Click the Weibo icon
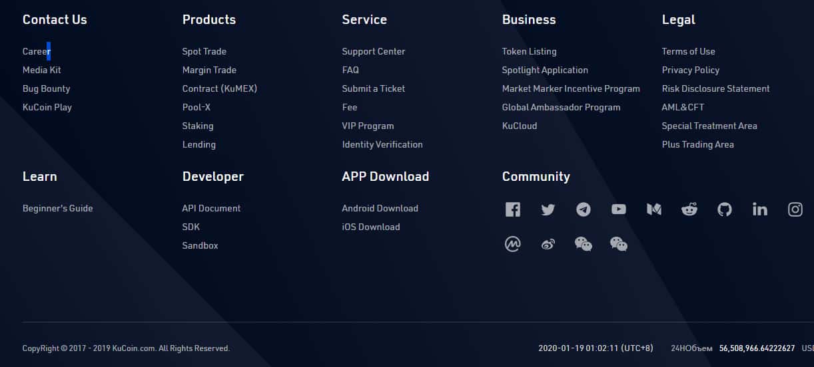The image size is (814, 367). click(548, 245)
